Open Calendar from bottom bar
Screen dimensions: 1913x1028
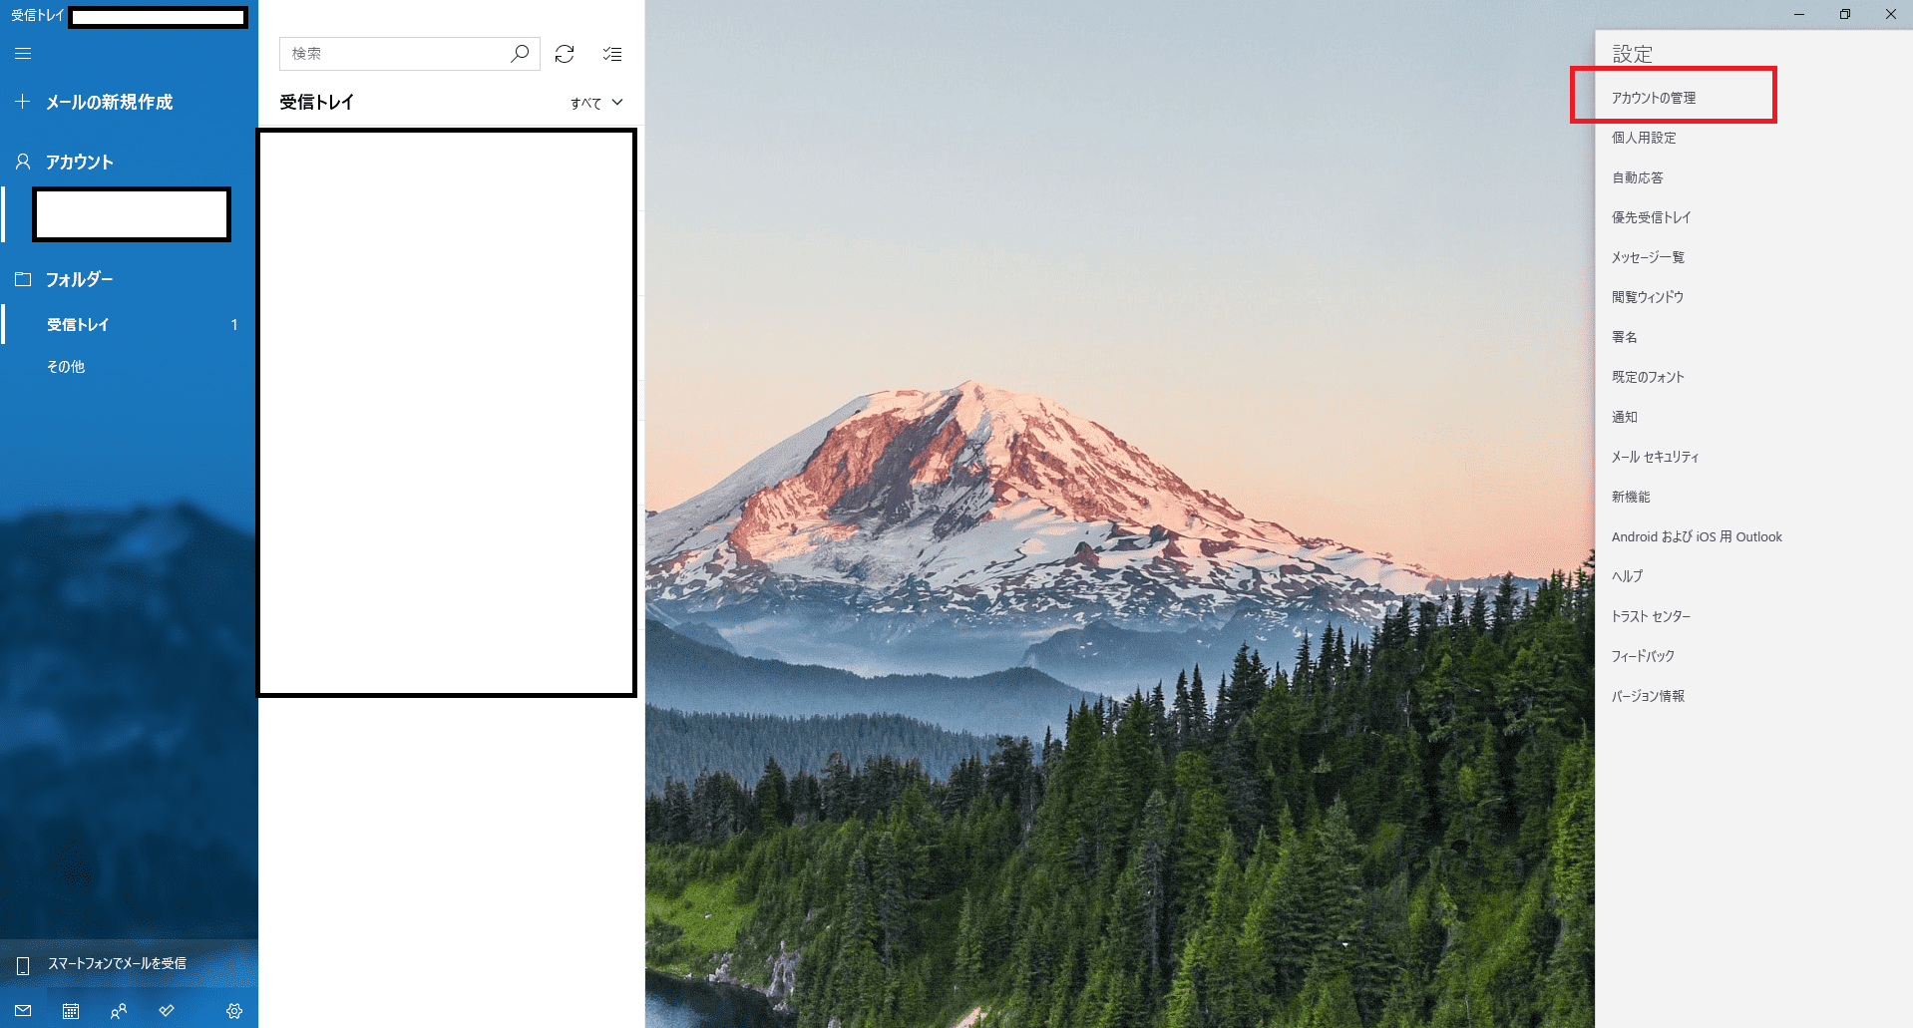71,1011
